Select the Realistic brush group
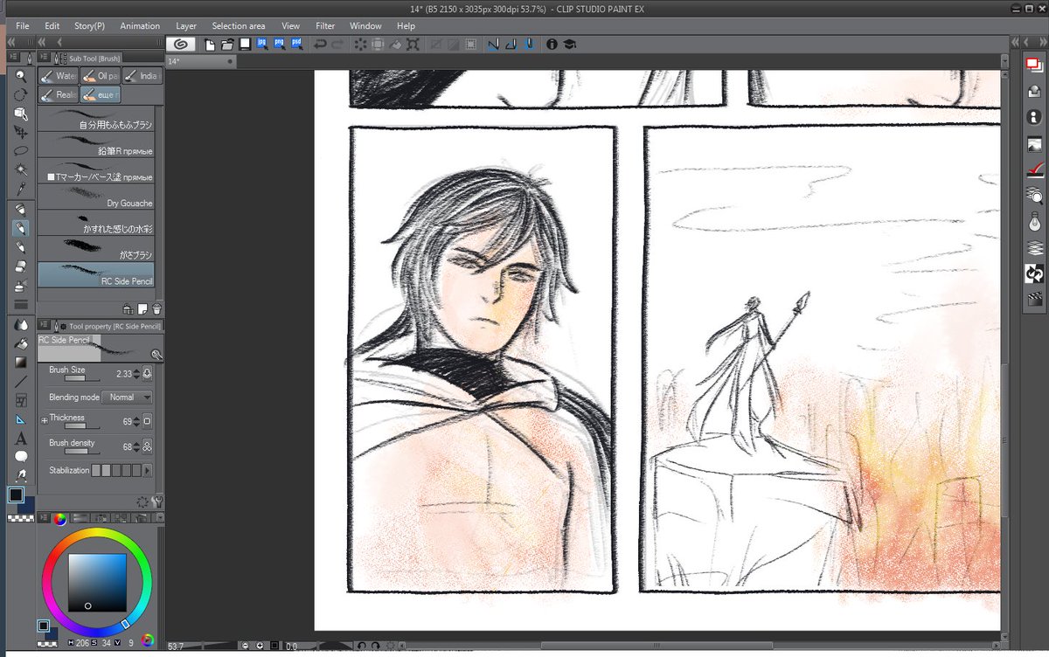Screen dimensions: 1049x657 (x=59, y=94)
